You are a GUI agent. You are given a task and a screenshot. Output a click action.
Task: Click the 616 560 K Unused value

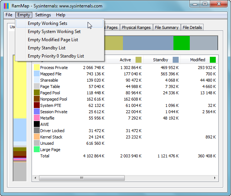pos(95,143)
